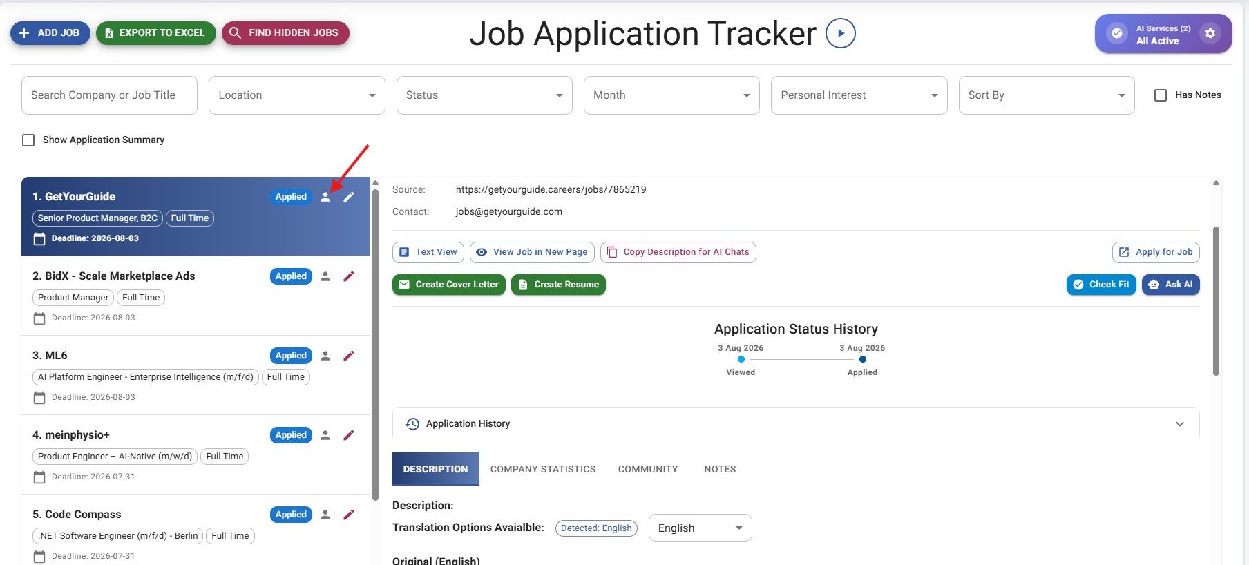Click the edit pencil on GetYourGuide card
1249x565 pixels.
pyautogui.click(x=349, y=197)
